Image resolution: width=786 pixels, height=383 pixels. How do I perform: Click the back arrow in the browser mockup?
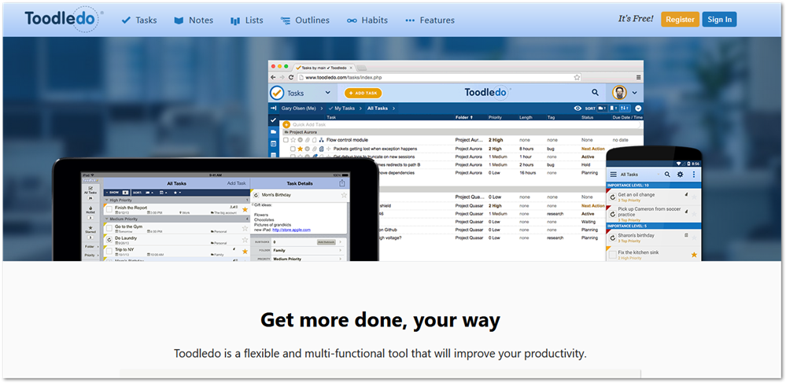[x=273, y=77]
